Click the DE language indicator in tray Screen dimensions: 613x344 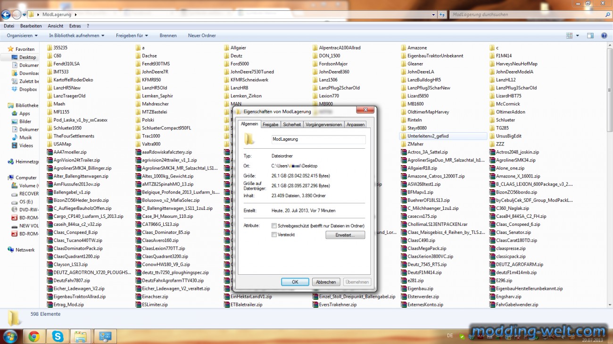[x=450, y=336]
